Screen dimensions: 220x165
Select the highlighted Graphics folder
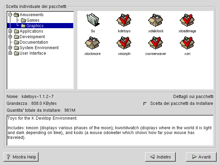[35, 26]
